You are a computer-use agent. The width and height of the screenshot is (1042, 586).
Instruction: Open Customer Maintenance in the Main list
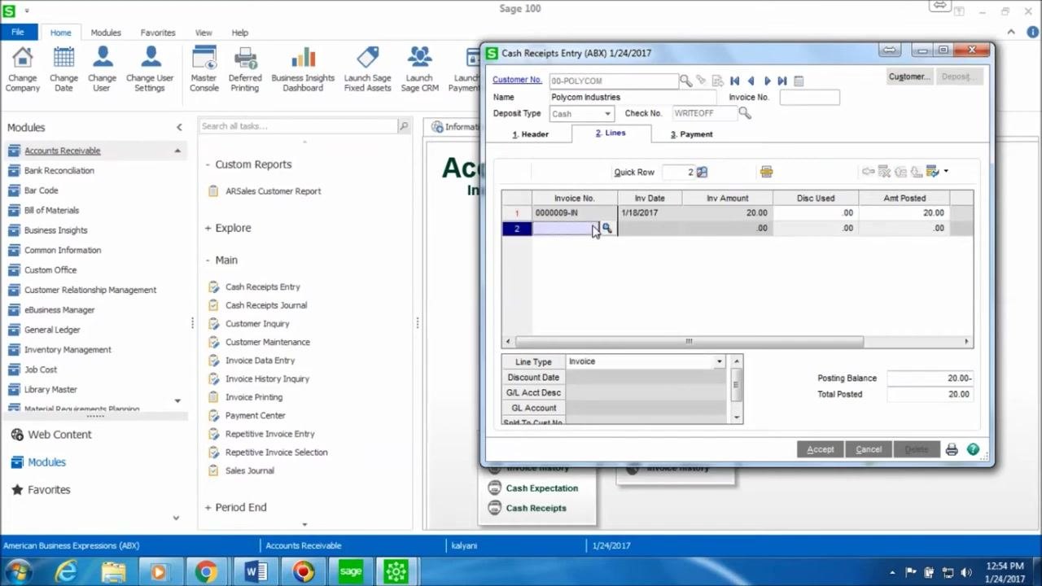click(268, 342)
